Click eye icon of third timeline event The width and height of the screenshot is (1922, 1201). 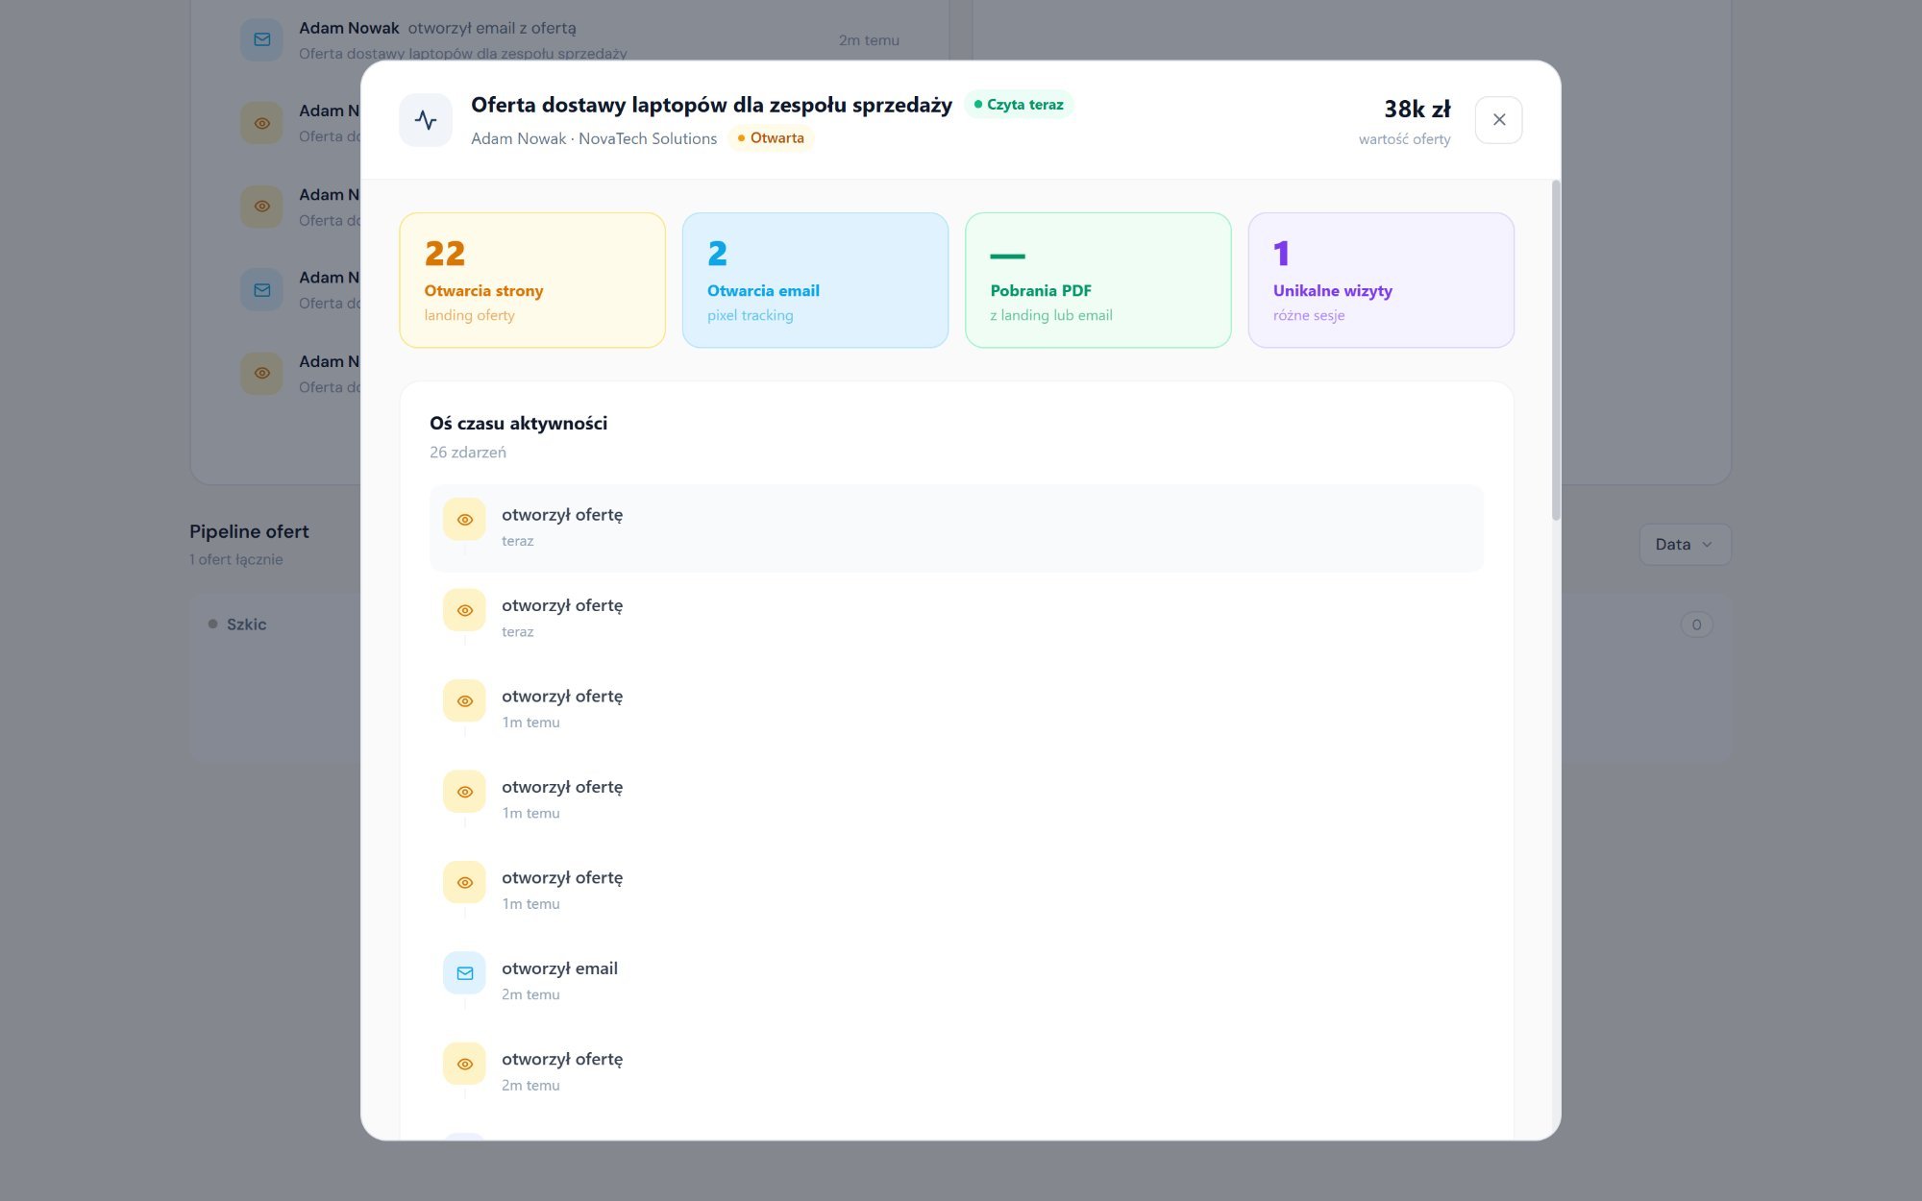click(x=464, y=701)
